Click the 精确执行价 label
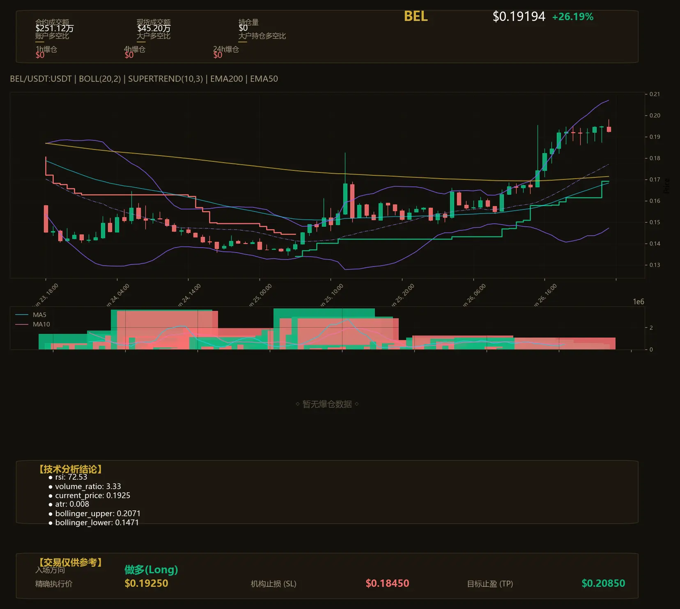Viewport: 680px width, 609px height. tap(54, 584)
